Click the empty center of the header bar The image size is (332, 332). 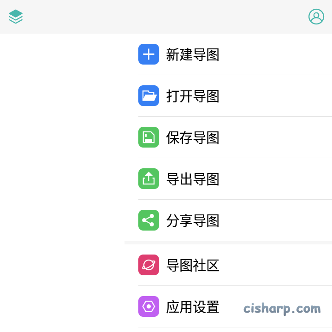[166, 17]
